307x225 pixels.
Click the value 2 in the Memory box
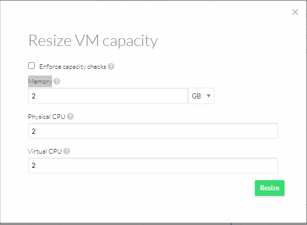point(34,96)
